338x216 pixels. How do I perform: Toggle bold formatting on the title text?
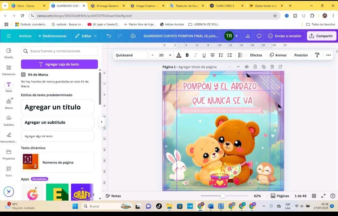187,55
